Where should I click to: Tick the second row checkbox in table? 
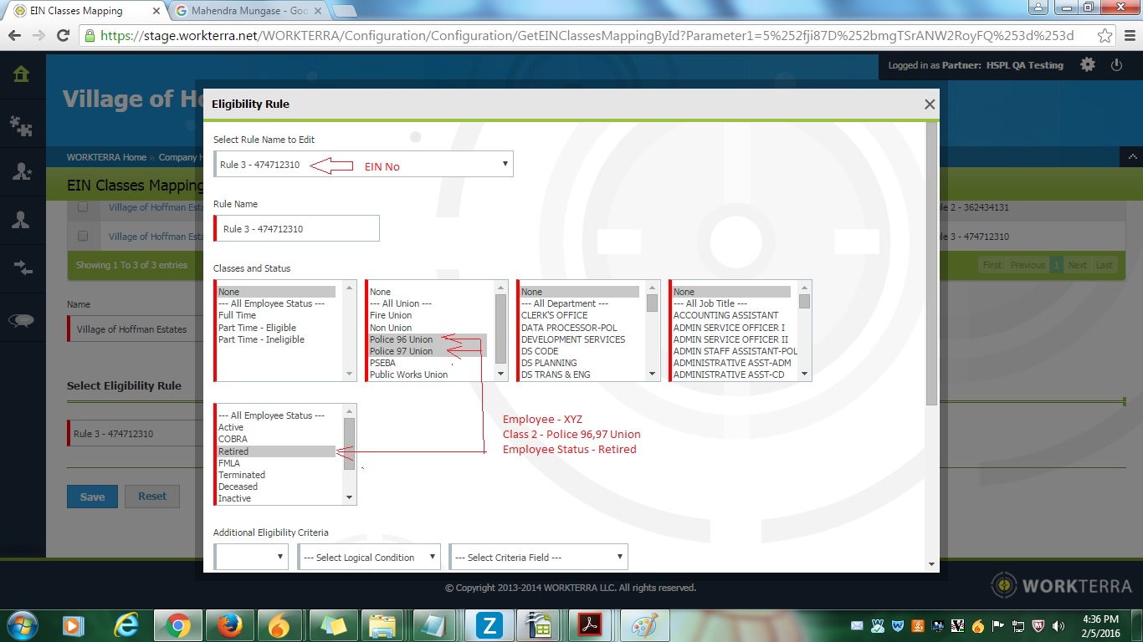[x=83, y=237]
